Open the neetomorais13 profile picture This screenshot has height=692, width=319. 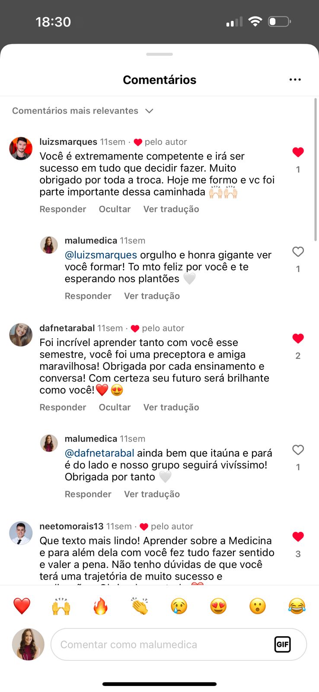(x=21, y=533)
